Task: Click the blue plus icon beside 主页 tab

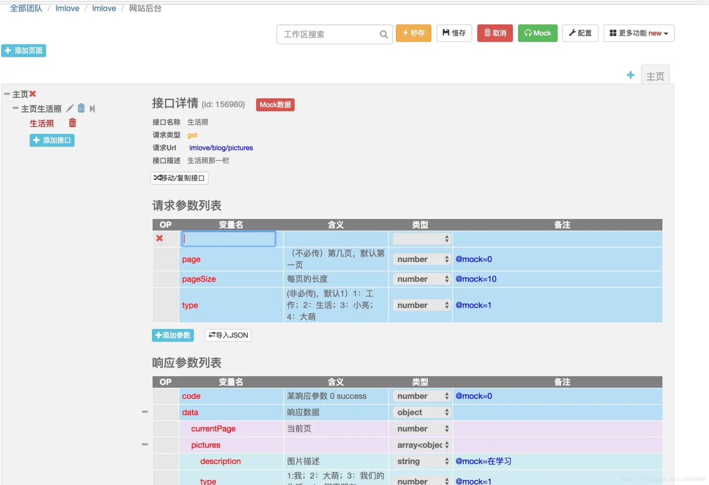Action: coord(631,75)
